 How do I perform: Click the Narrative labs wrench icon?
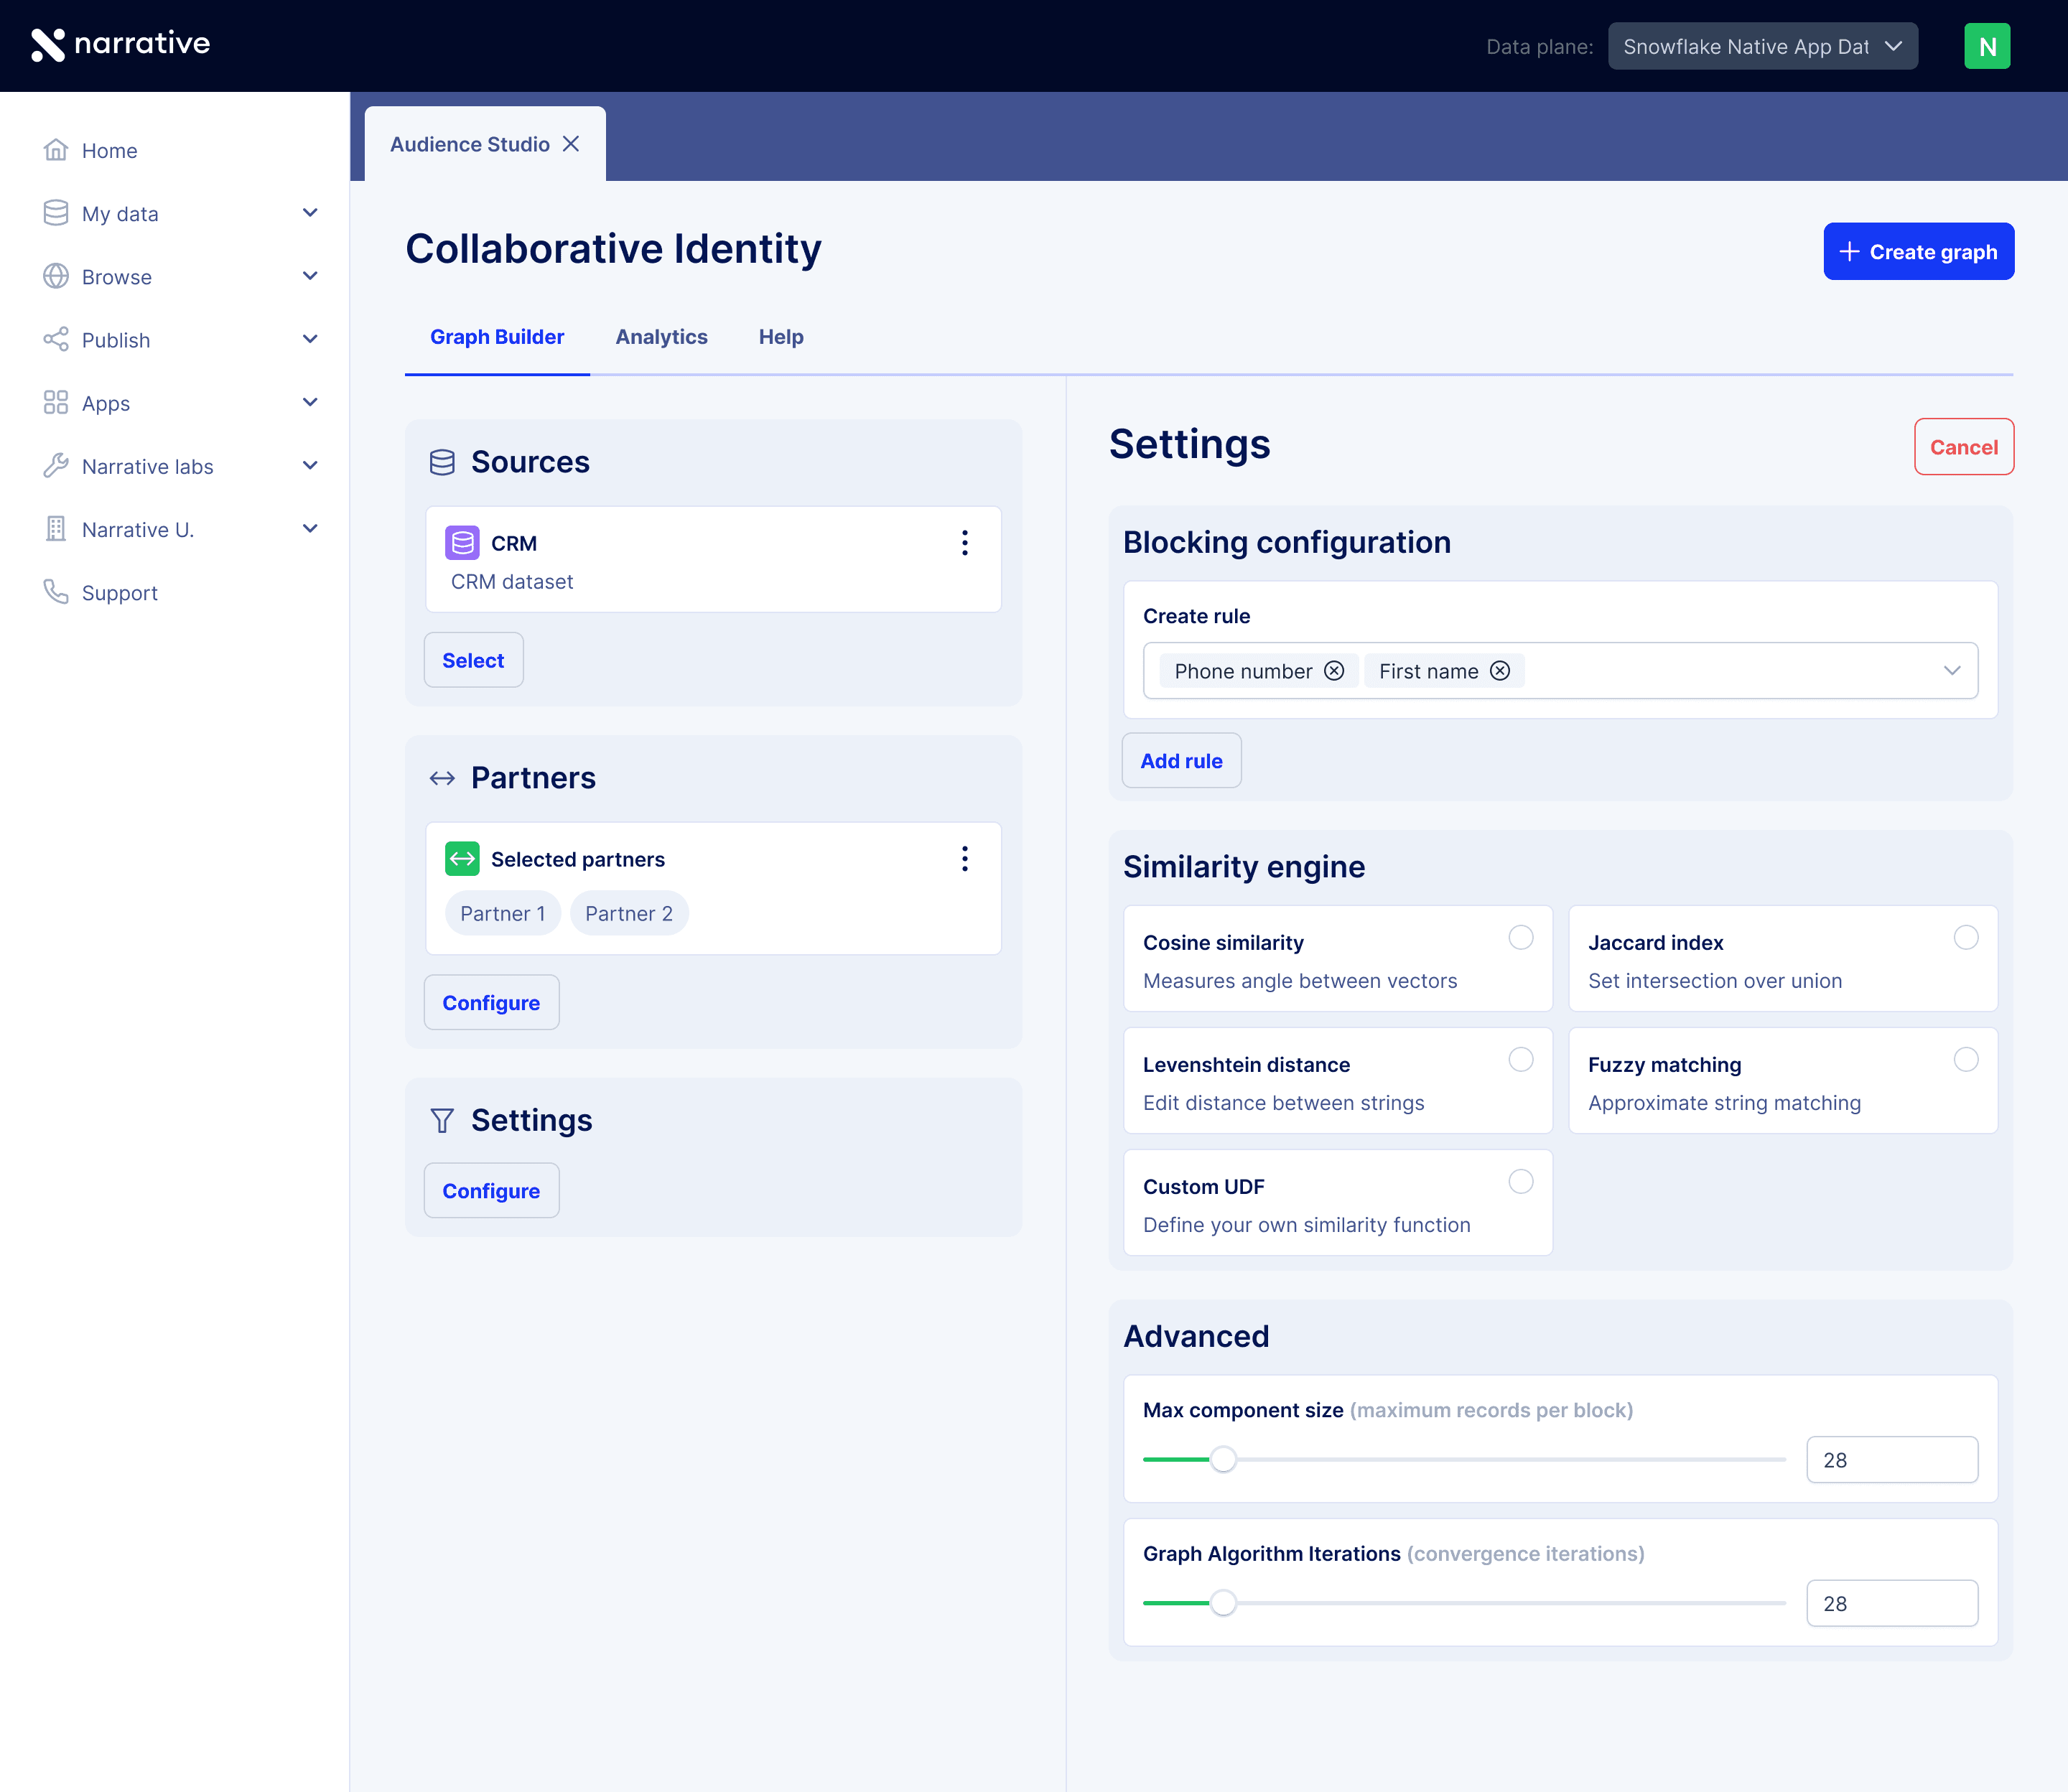coord(56,466)
